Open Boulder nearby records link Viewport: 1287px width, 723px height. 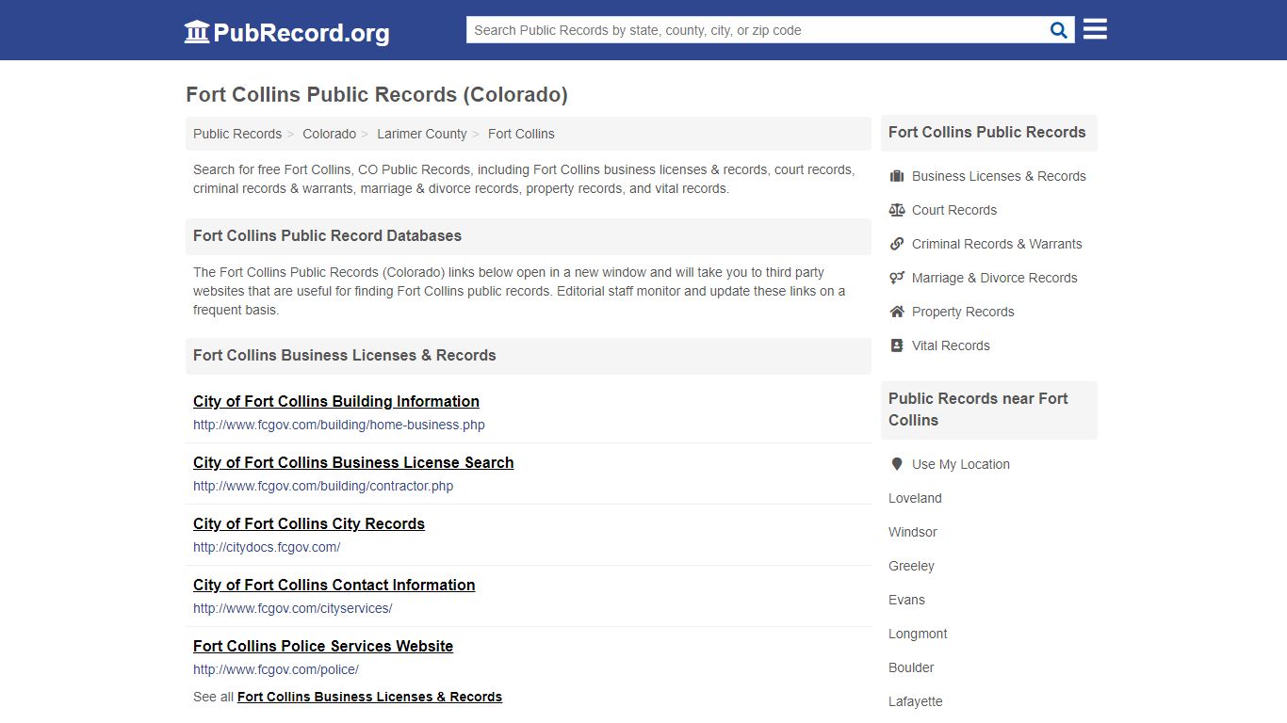click(x=911, y=667)
